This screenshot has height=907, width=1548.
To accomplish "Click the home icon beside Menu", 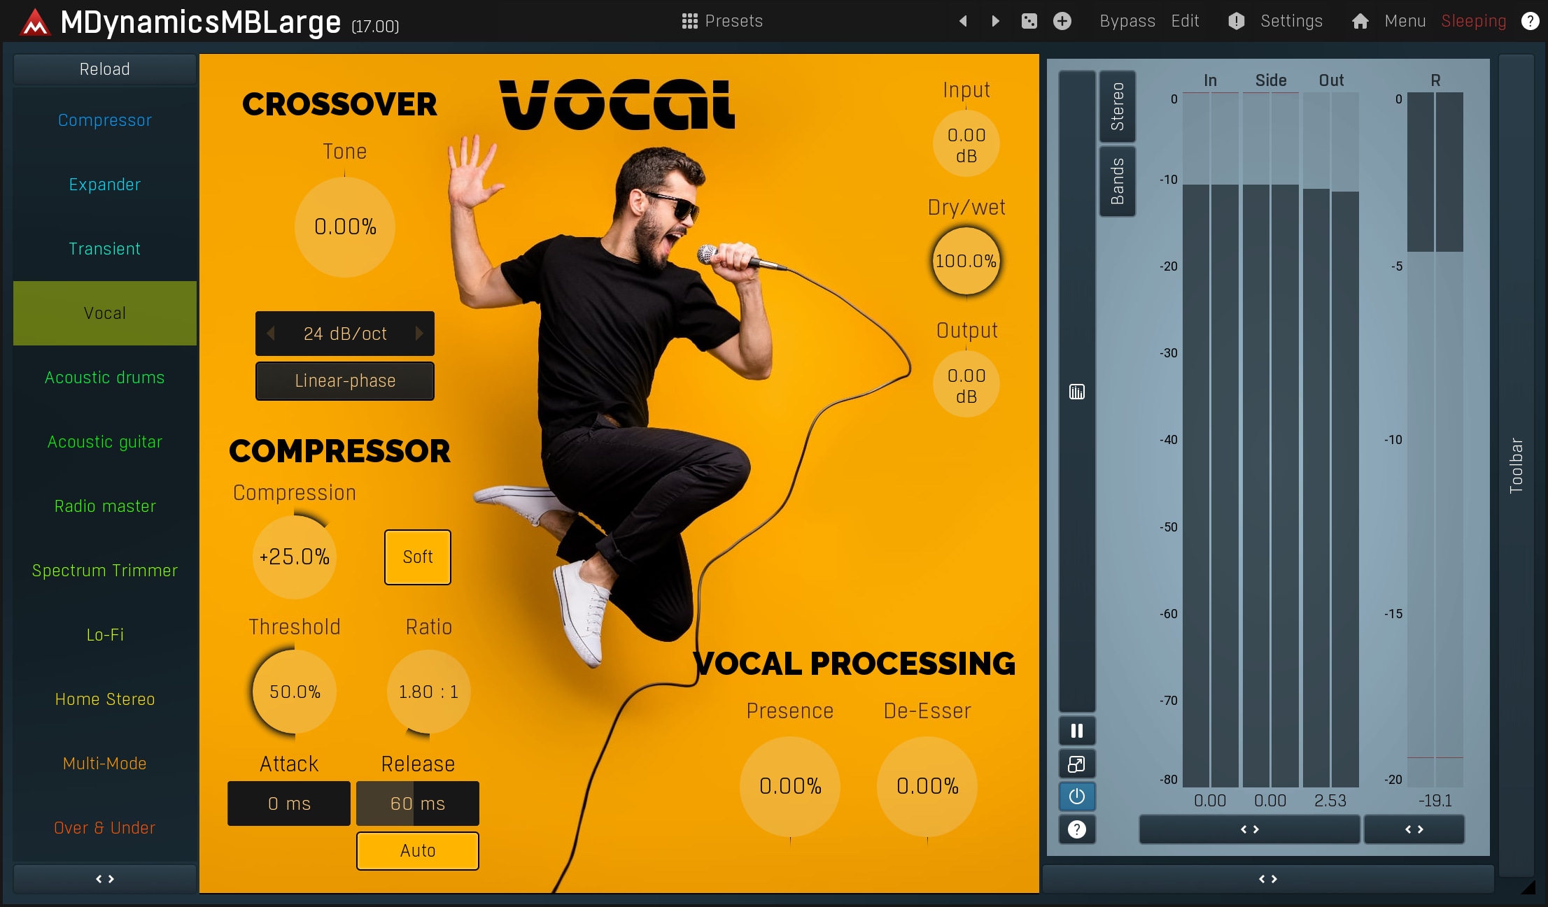I will (x=1360, y=21).
